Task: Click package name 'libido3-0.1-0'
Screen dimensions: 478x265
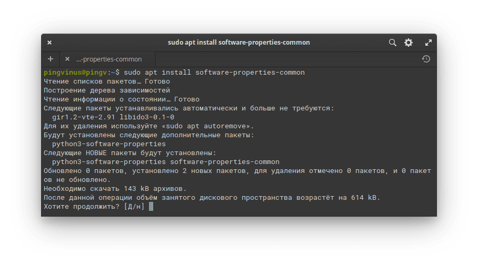Action: (147, 117)
